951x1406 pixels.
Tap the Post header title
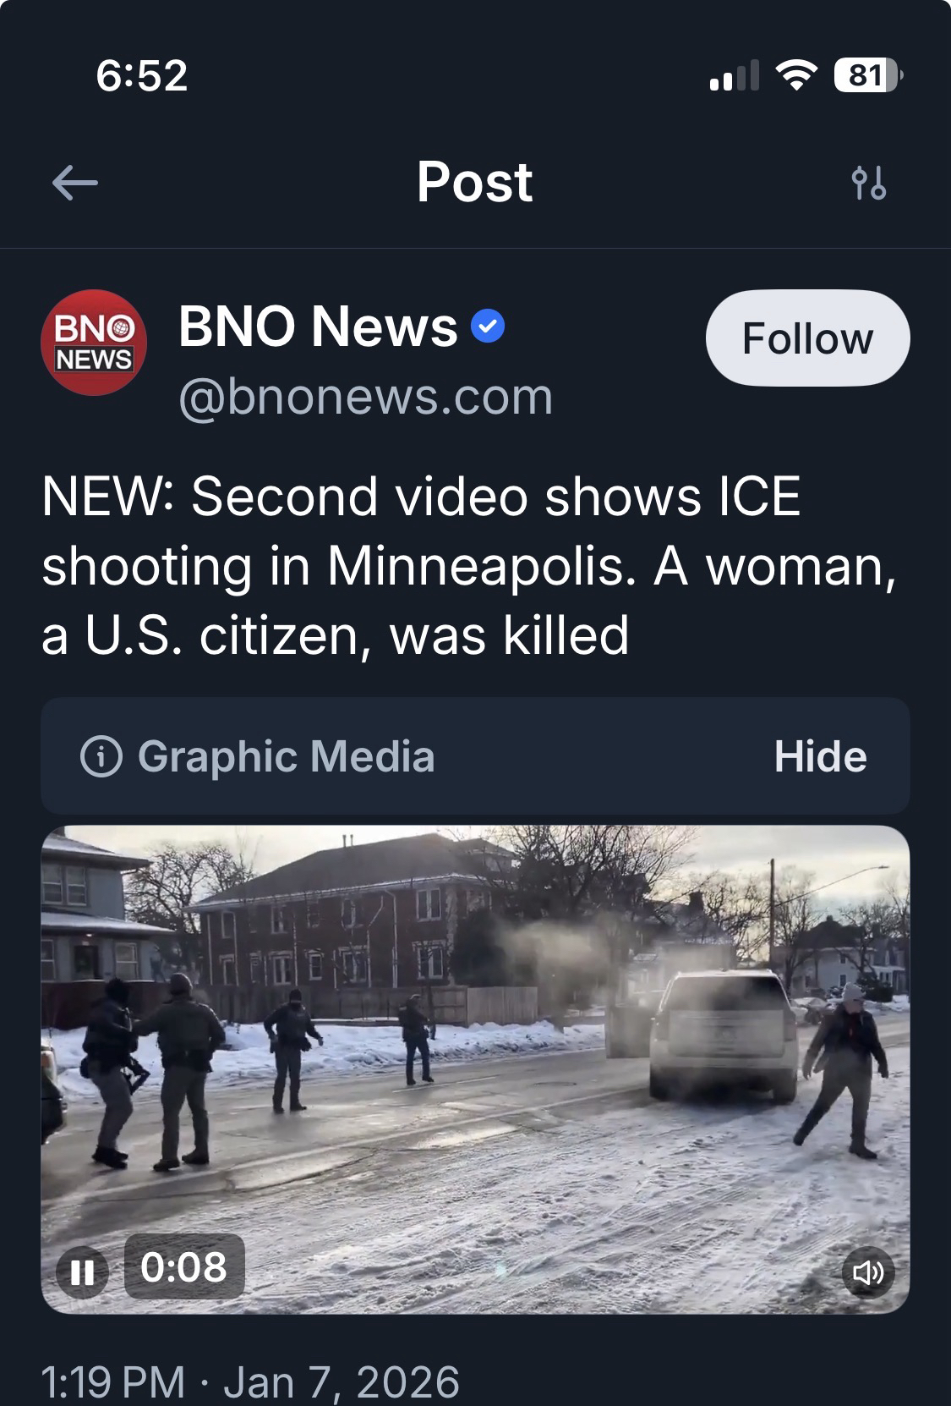pyautogui.click(x=475, y=182)
